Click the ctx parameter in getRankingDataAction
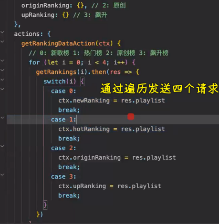Image resolution: width=219 pixels, height=224 pixels. pos(104,43)
